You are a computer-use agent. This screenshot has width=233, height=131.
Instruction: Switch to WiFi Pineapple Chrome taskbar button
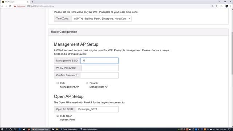(x=41, y=130)
